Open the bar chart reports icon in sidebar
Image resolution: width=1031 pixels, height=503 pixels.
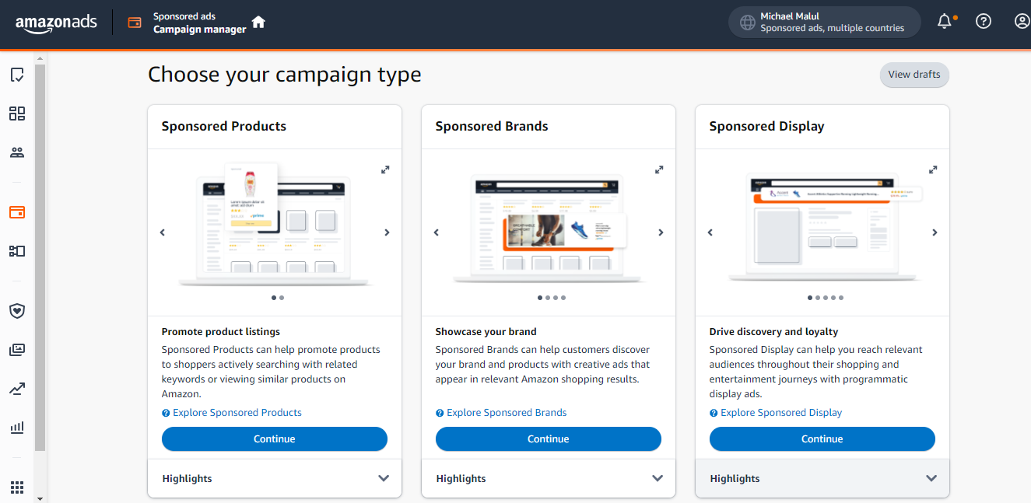pos(17,428)
